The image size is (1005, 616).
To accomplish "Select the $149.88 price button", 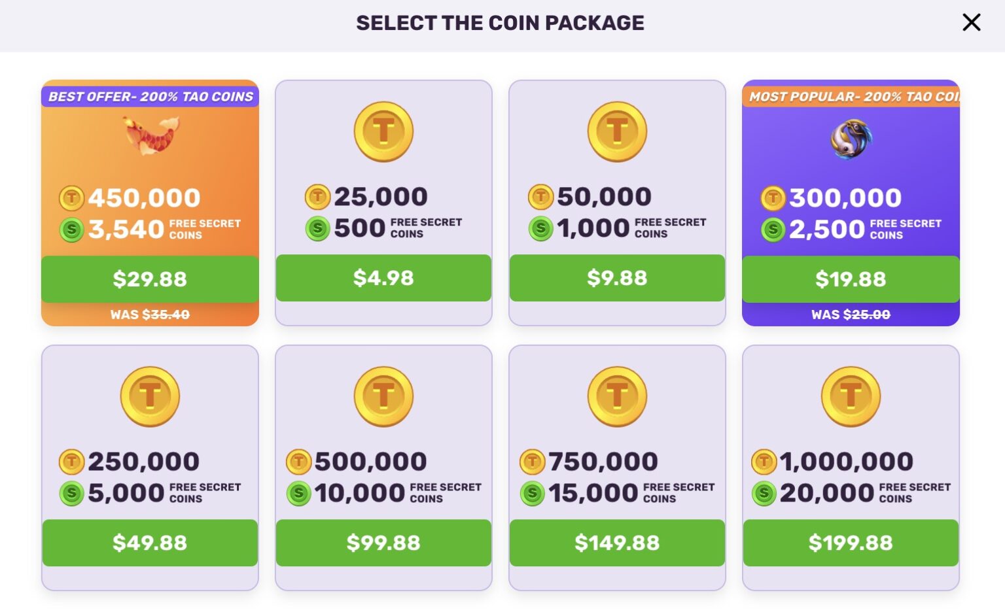I will click(617, 543).
